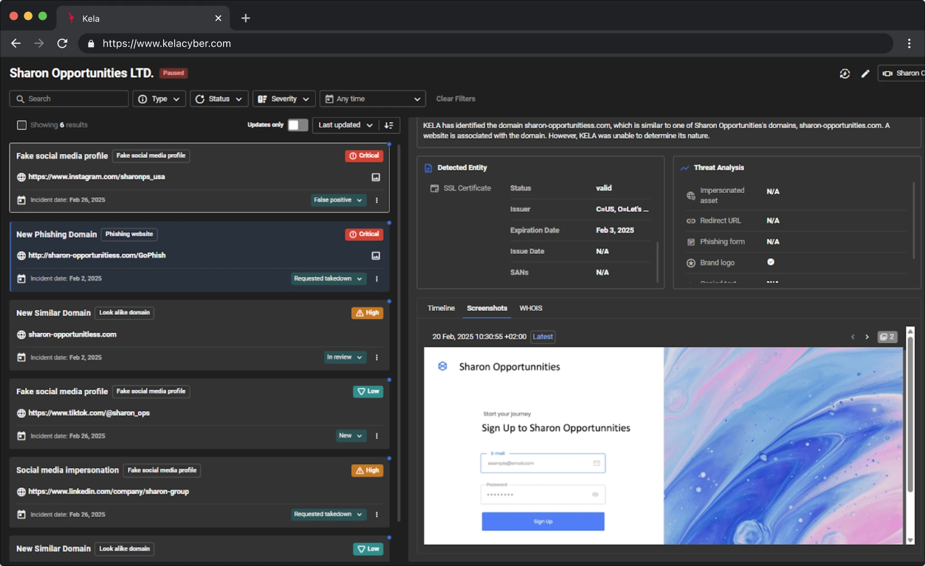The image size is (925, 566).
Task: Click the pencil edit icon
Action: click(865, 73)
